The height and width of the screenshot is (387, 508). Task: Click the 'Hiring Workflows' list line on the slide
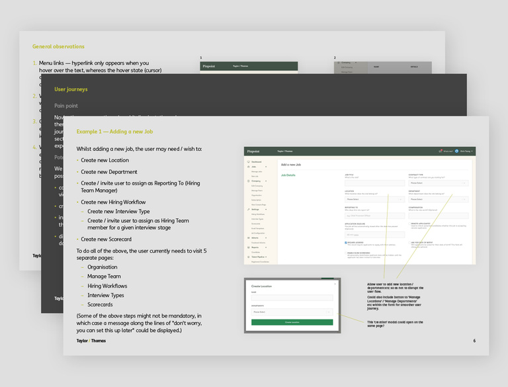(x=107, y=286)
